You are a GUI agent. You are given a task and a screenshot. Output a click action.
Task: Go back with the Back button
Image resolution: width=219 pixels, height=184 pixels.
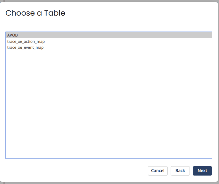coord(180,171)
